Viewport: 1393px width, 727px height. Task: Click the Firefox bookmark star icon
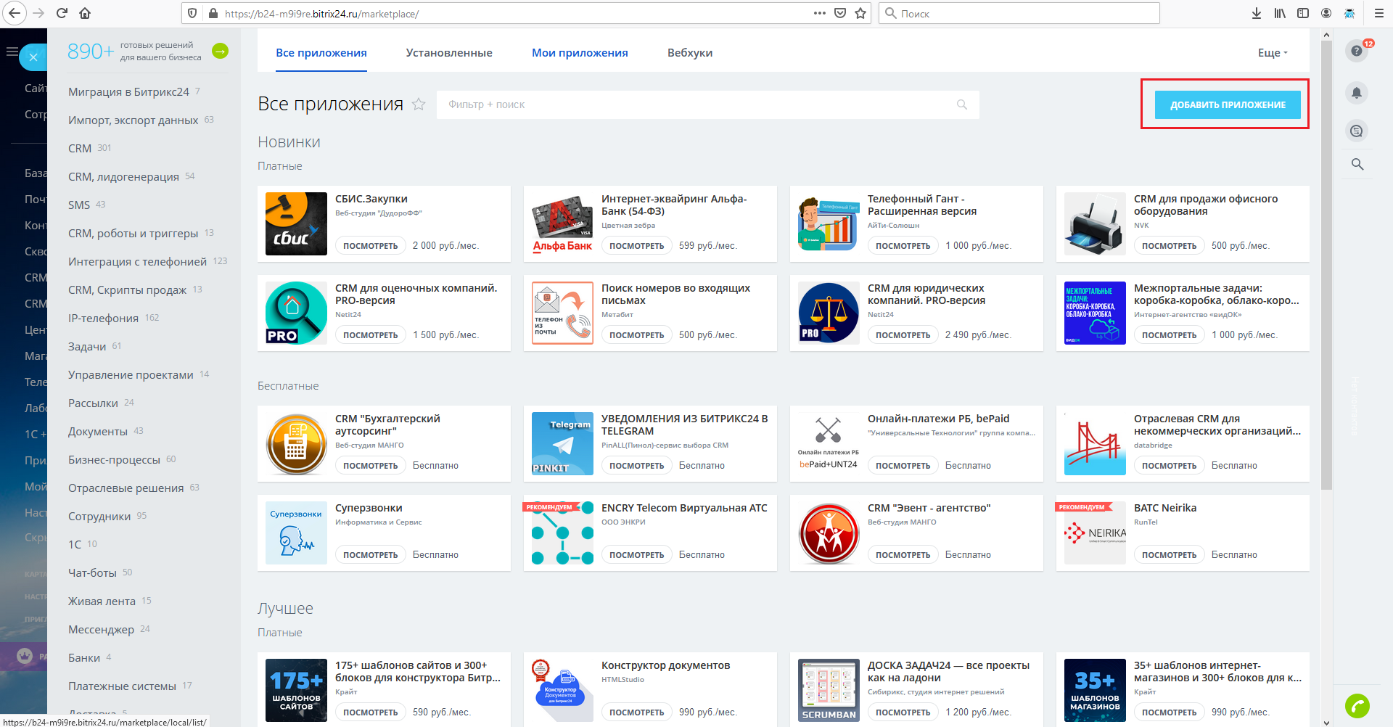coord(860,13)
